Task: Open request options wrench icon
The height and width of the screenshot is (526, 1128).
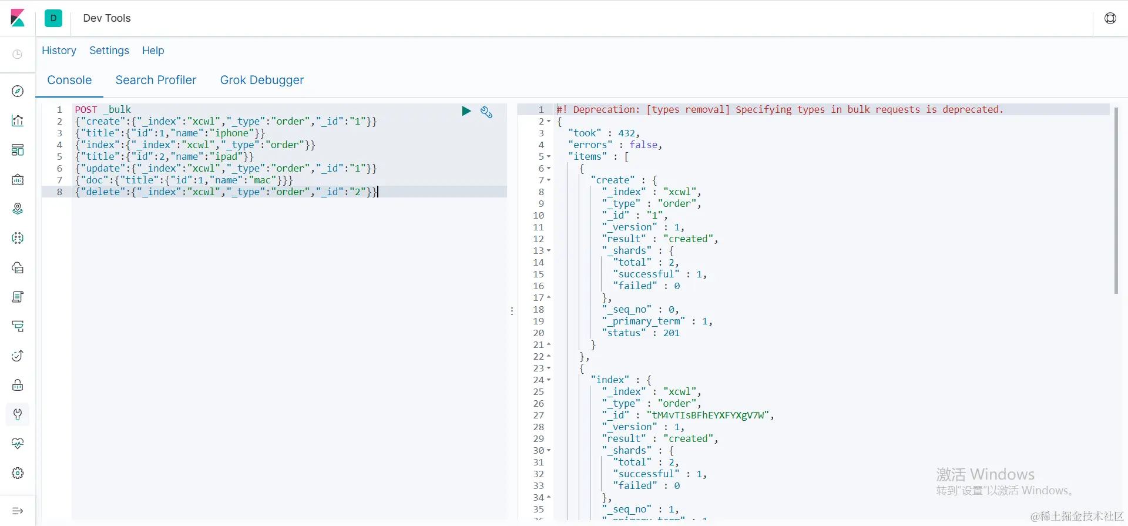Action: click(486, 112)
